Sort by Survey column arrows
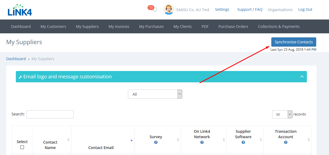 click(x=178, y=140)
